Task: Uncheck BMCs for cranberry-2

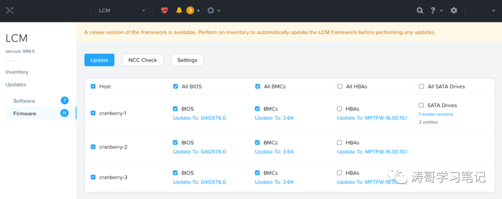Action: 257,142
